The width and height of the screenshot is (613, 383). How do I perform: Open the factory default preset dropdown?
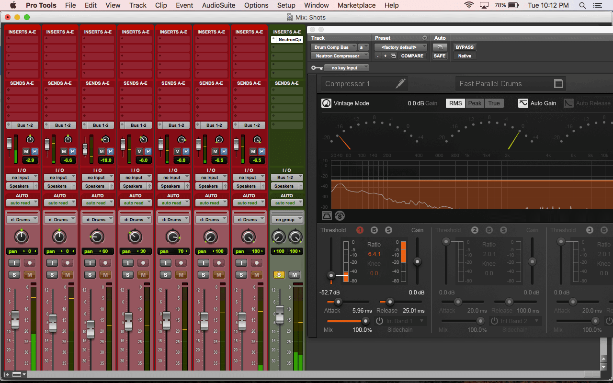[401, 47]
